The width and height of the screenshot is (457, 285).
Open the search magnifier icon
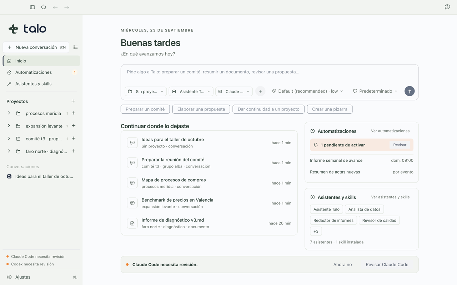pos(44,7)
